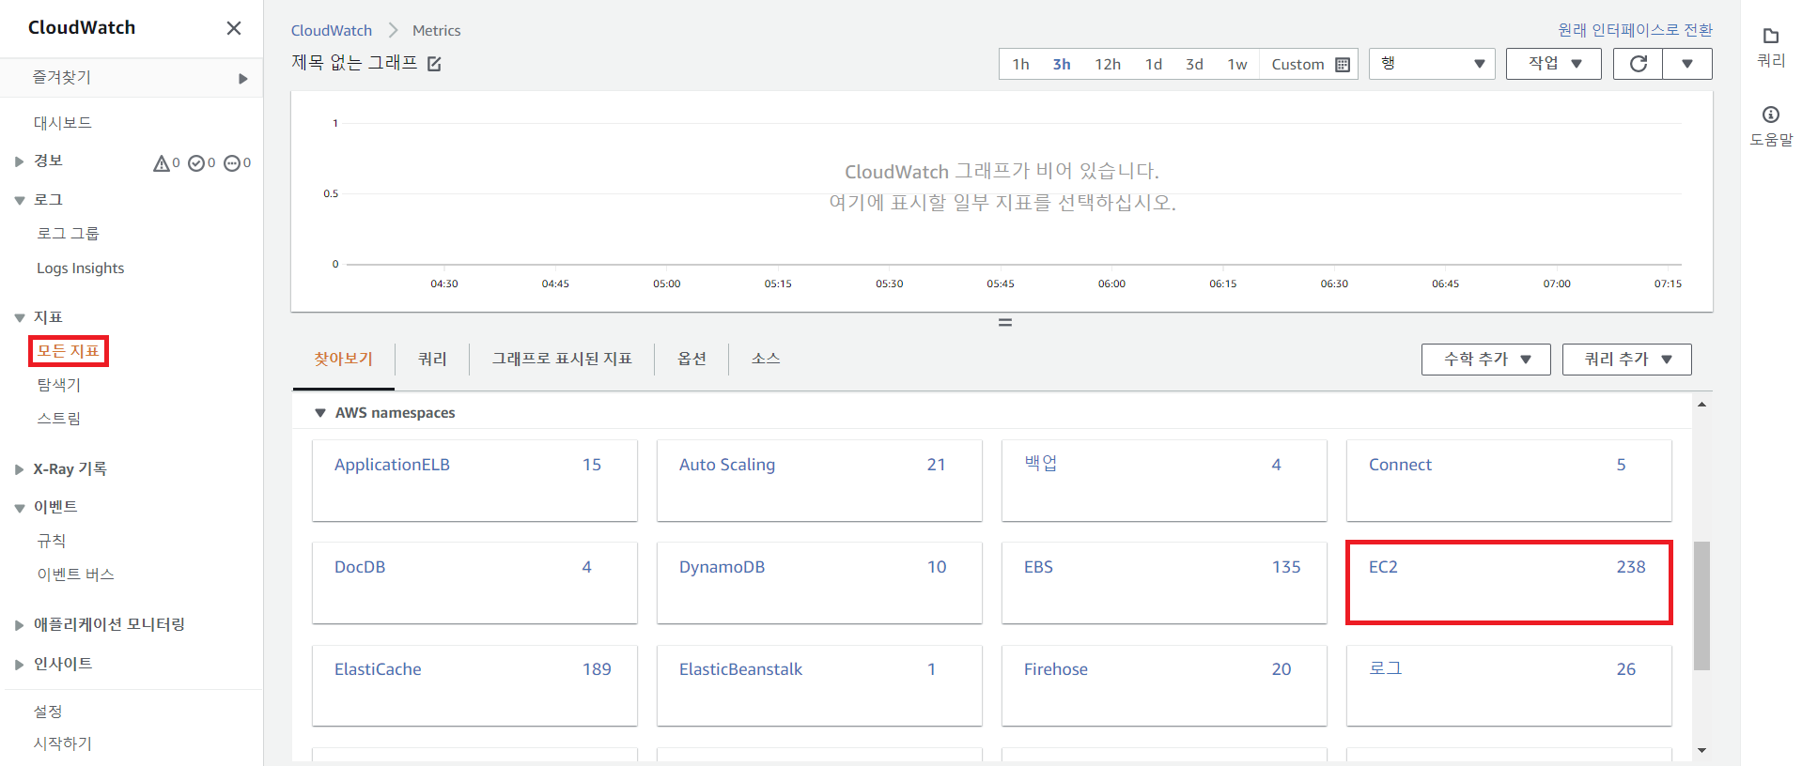The image size is (1802, 766).
Task: Open 스트림 in sidebar
Action: [59, 419]
